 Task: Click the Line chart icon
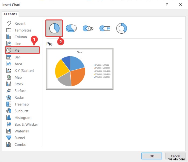click(9, 44)
